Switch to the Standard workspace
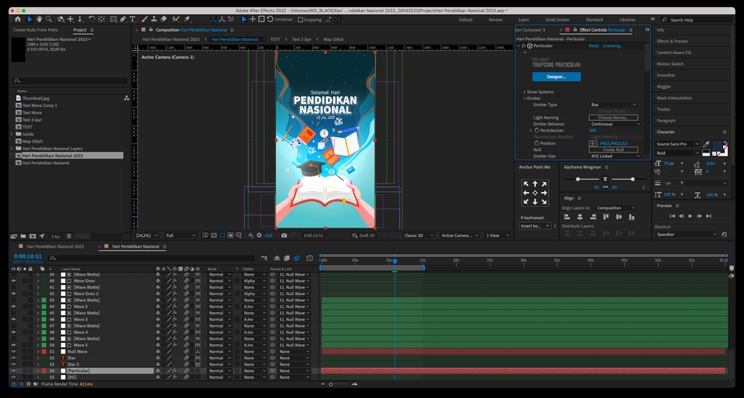 [x=594, y=20]
